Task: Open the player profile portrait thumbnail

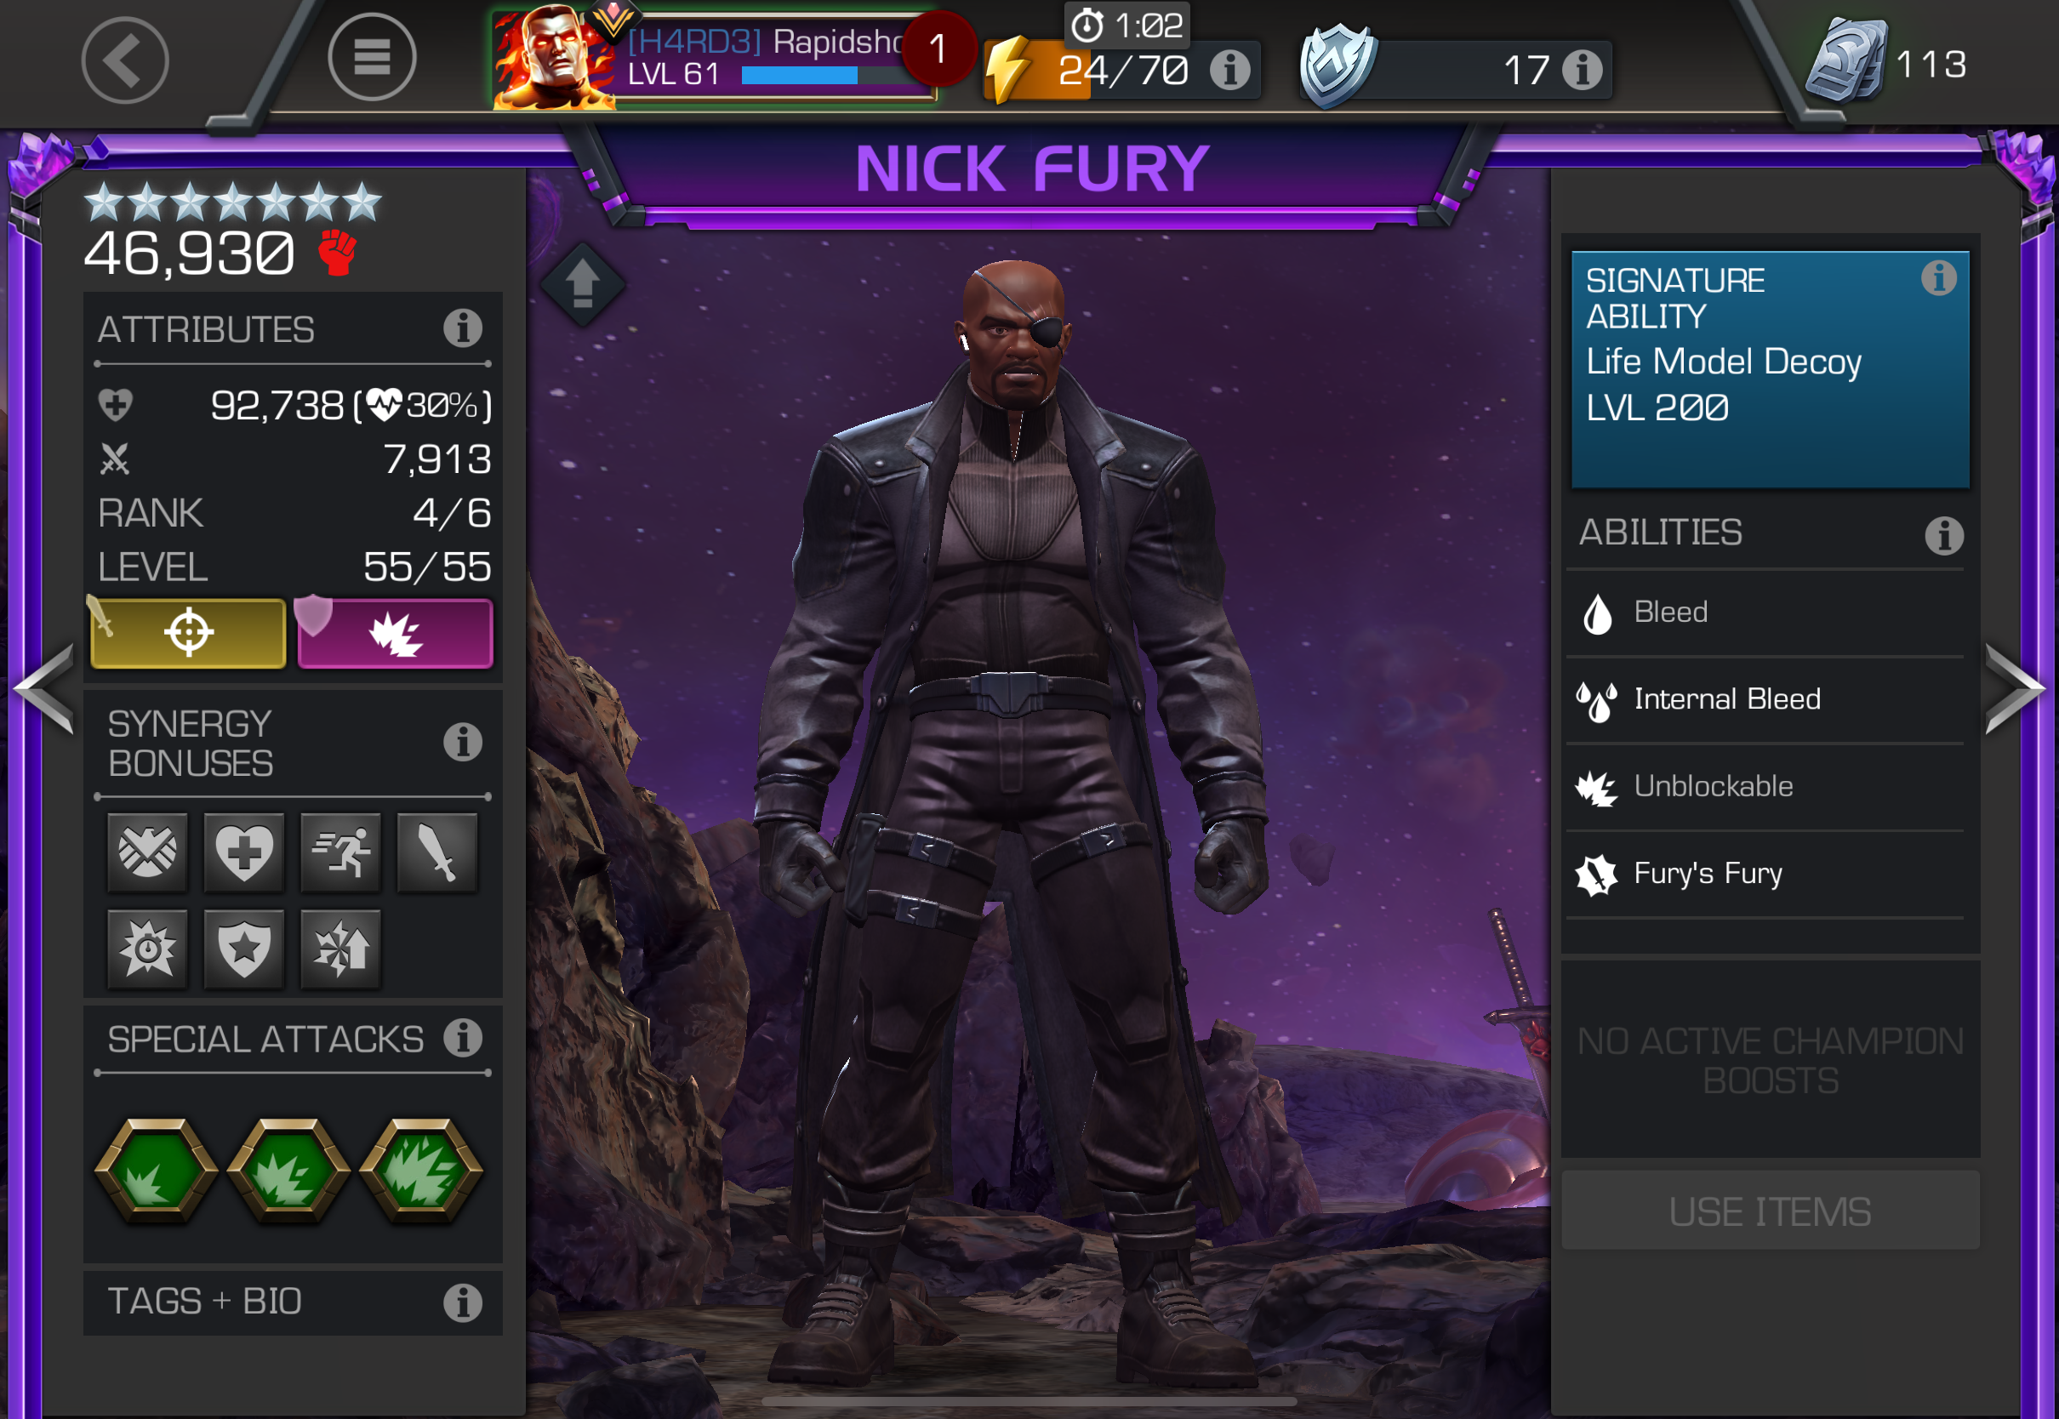Action: [x=555, y=57]
